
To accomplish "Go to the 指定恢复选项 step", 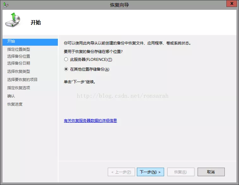I will click(19, 88).
